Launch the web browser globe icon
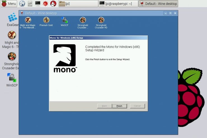This screenshot has width=207, height=138. coord(22,4)
